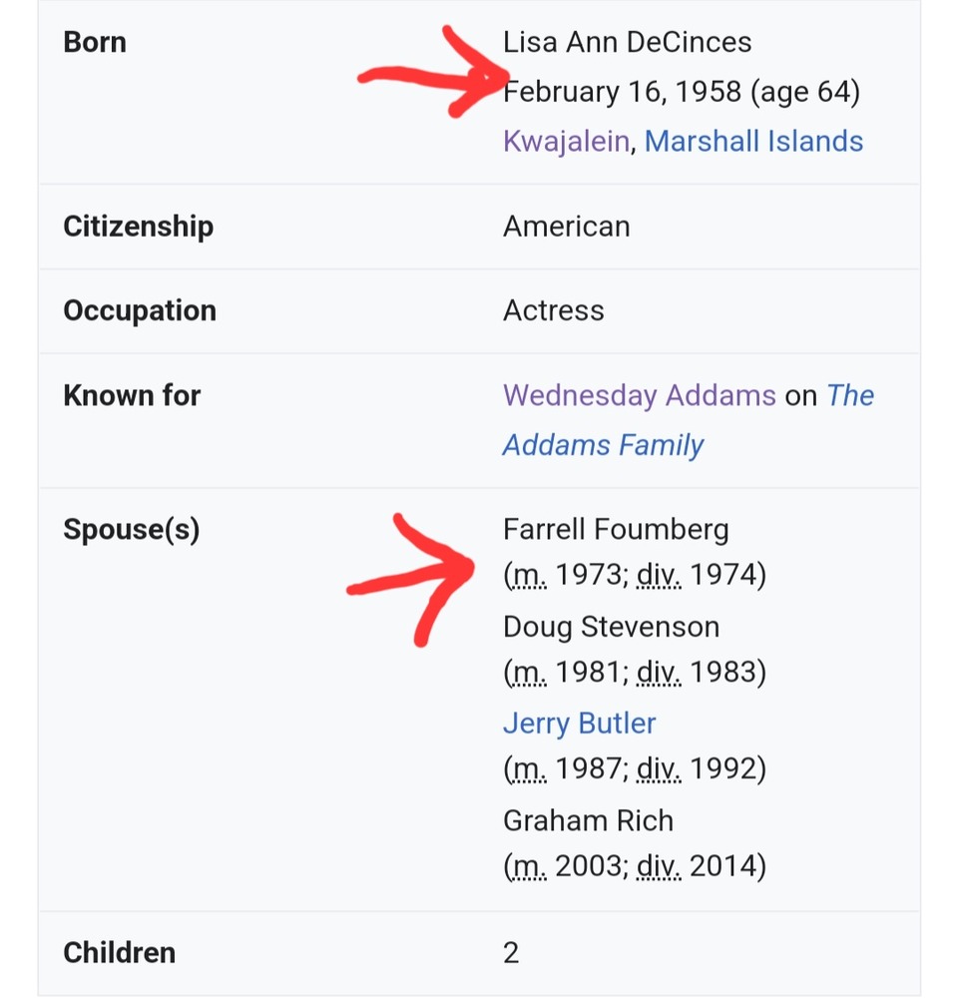Click the Spouse(s) row label
Image resolution: width=957 pixels, height=998 pixels.
(131, 530)
